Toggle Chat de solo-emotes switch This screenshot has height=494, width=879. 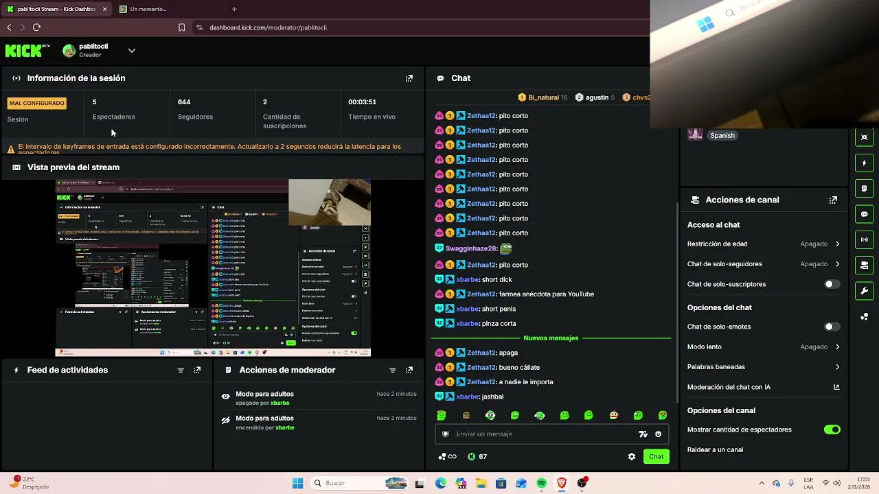[x=832, y=327]
